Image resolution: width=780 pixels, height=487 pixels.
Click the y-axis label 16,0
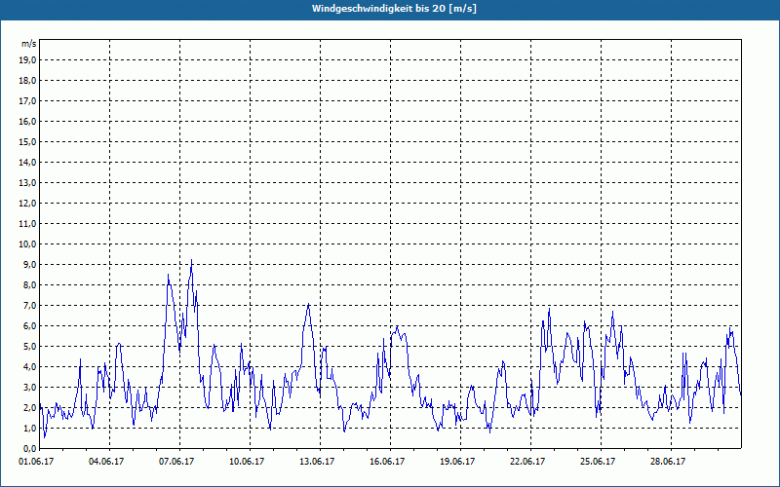(x=27, y=121)
